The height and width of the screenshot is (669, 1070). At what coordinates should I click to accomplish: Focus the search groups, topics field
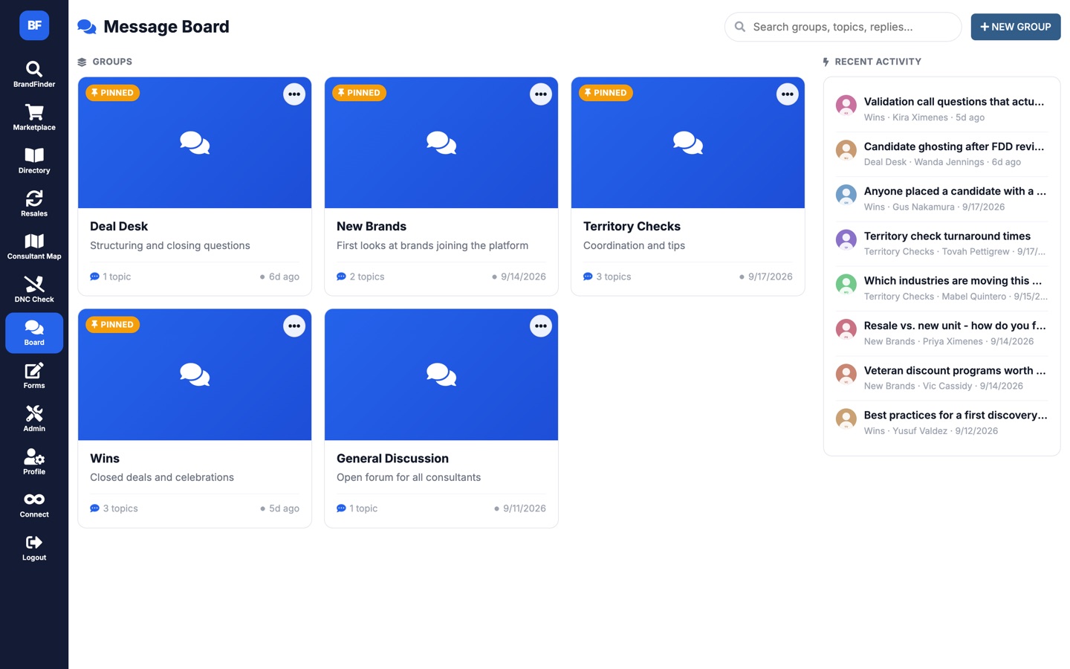[x=843, y=27]
